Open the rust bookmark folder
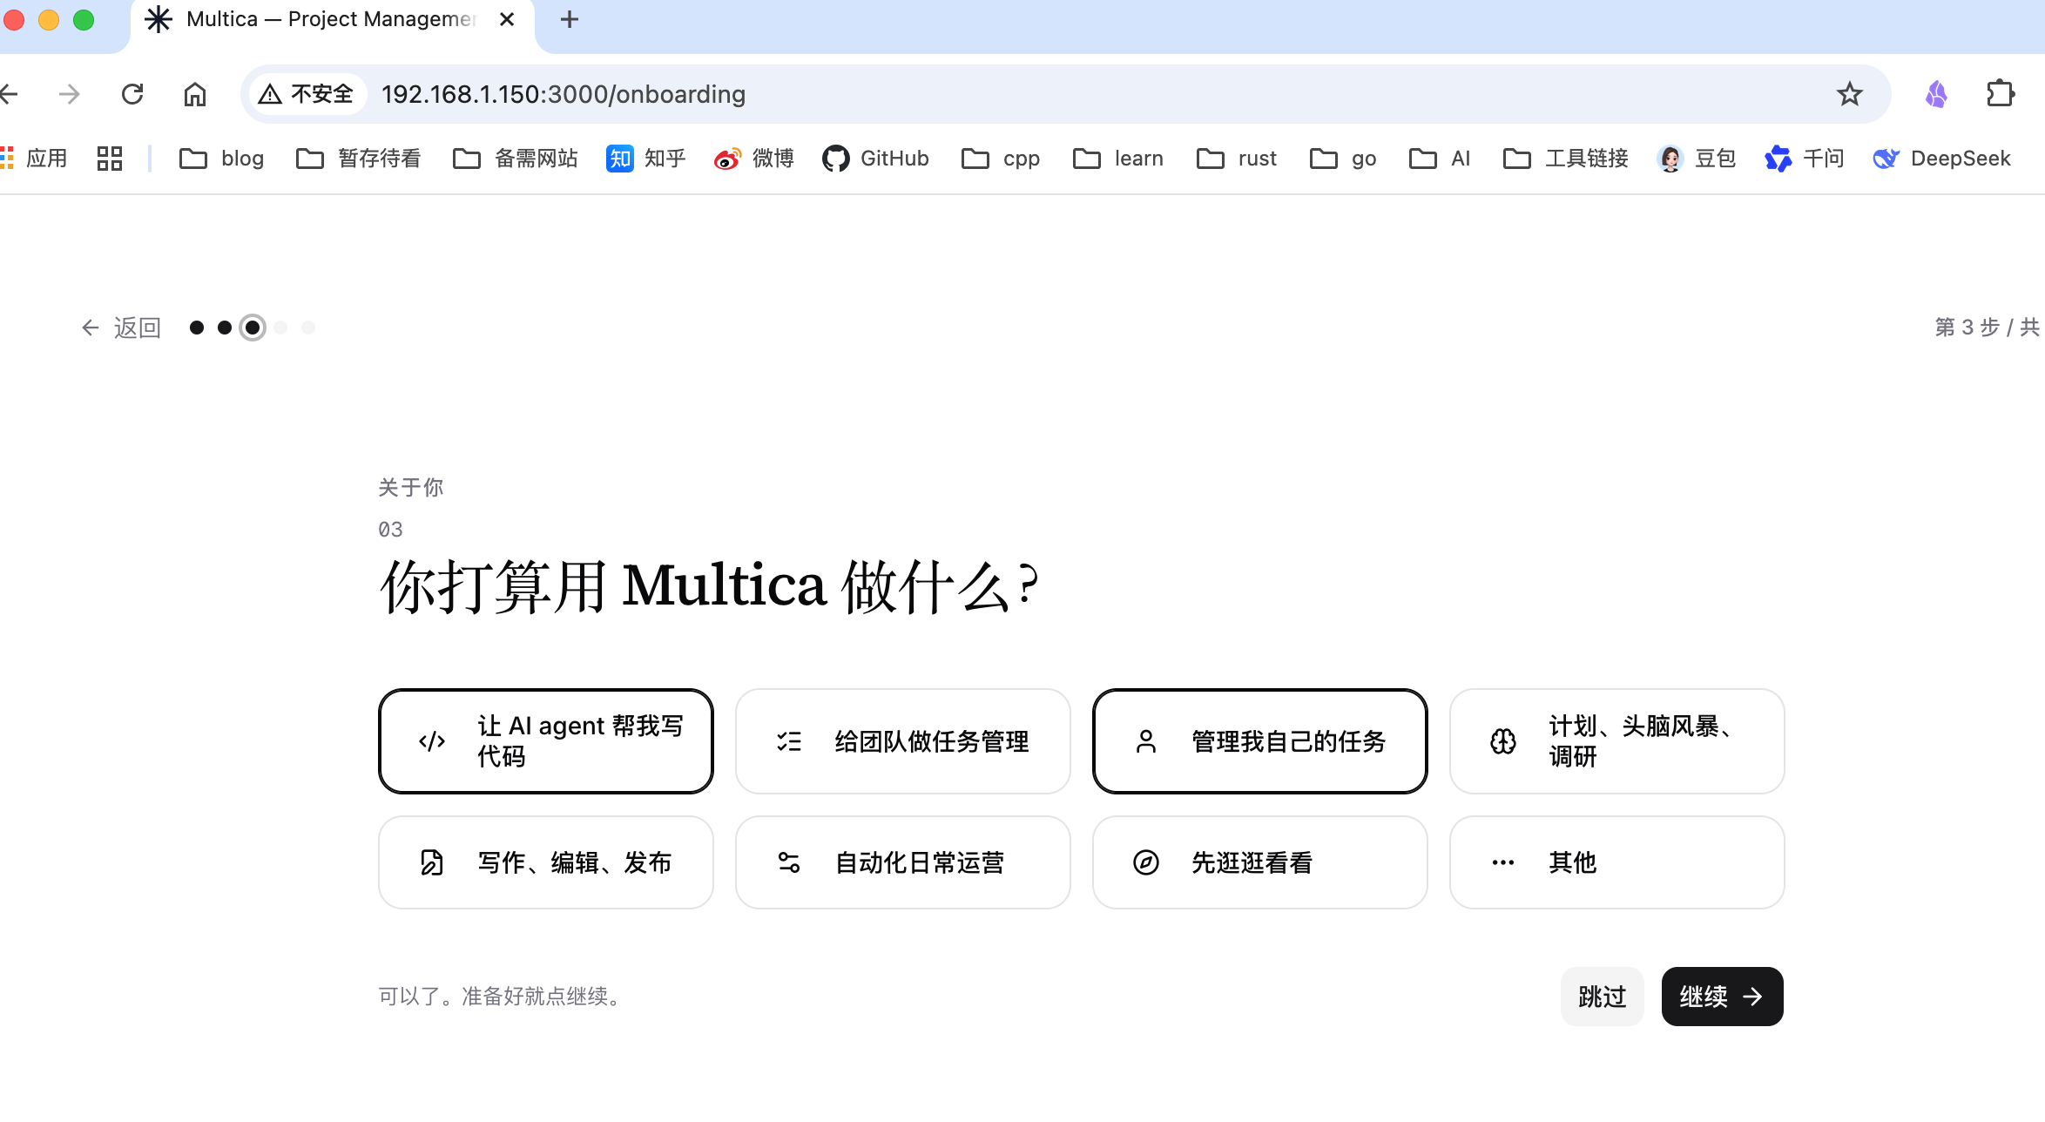 click(1237, 159)
